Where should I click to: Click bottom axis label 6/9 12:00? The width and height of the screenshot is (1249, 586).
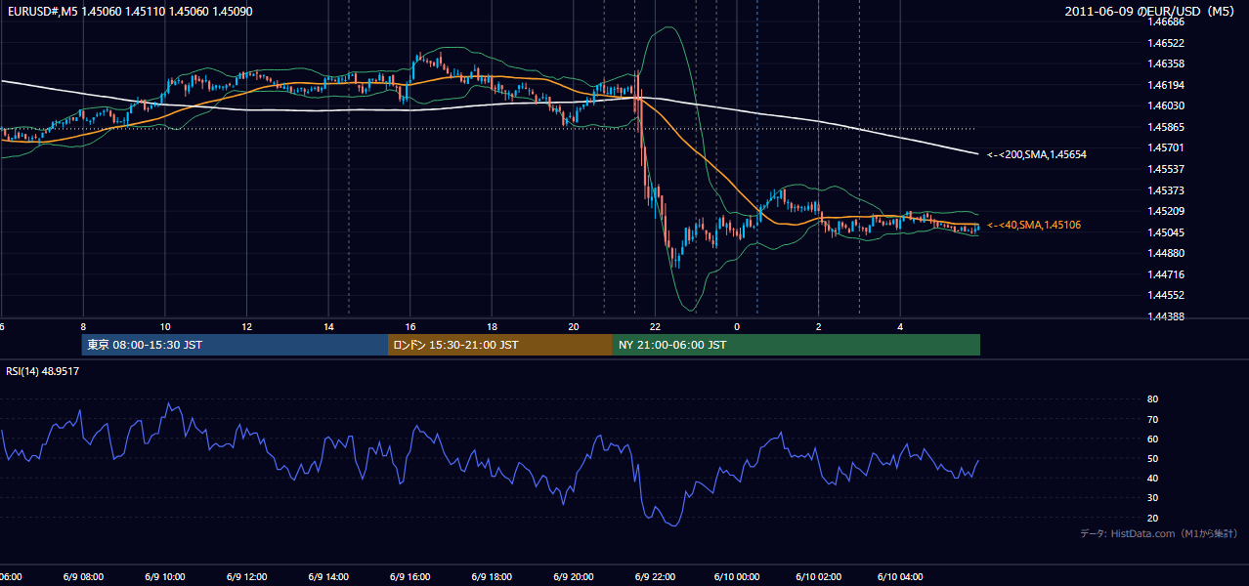click(247, 577)
